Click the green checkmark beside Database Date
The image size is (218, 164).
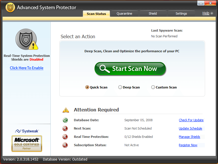point(65,120)
